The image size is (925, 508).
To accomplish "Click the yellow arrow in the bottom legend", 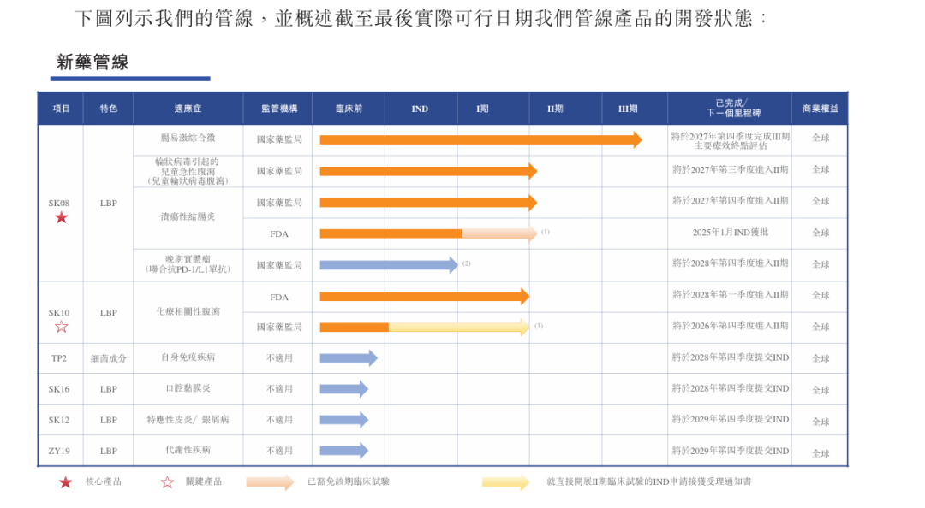I will coord(505,482).
